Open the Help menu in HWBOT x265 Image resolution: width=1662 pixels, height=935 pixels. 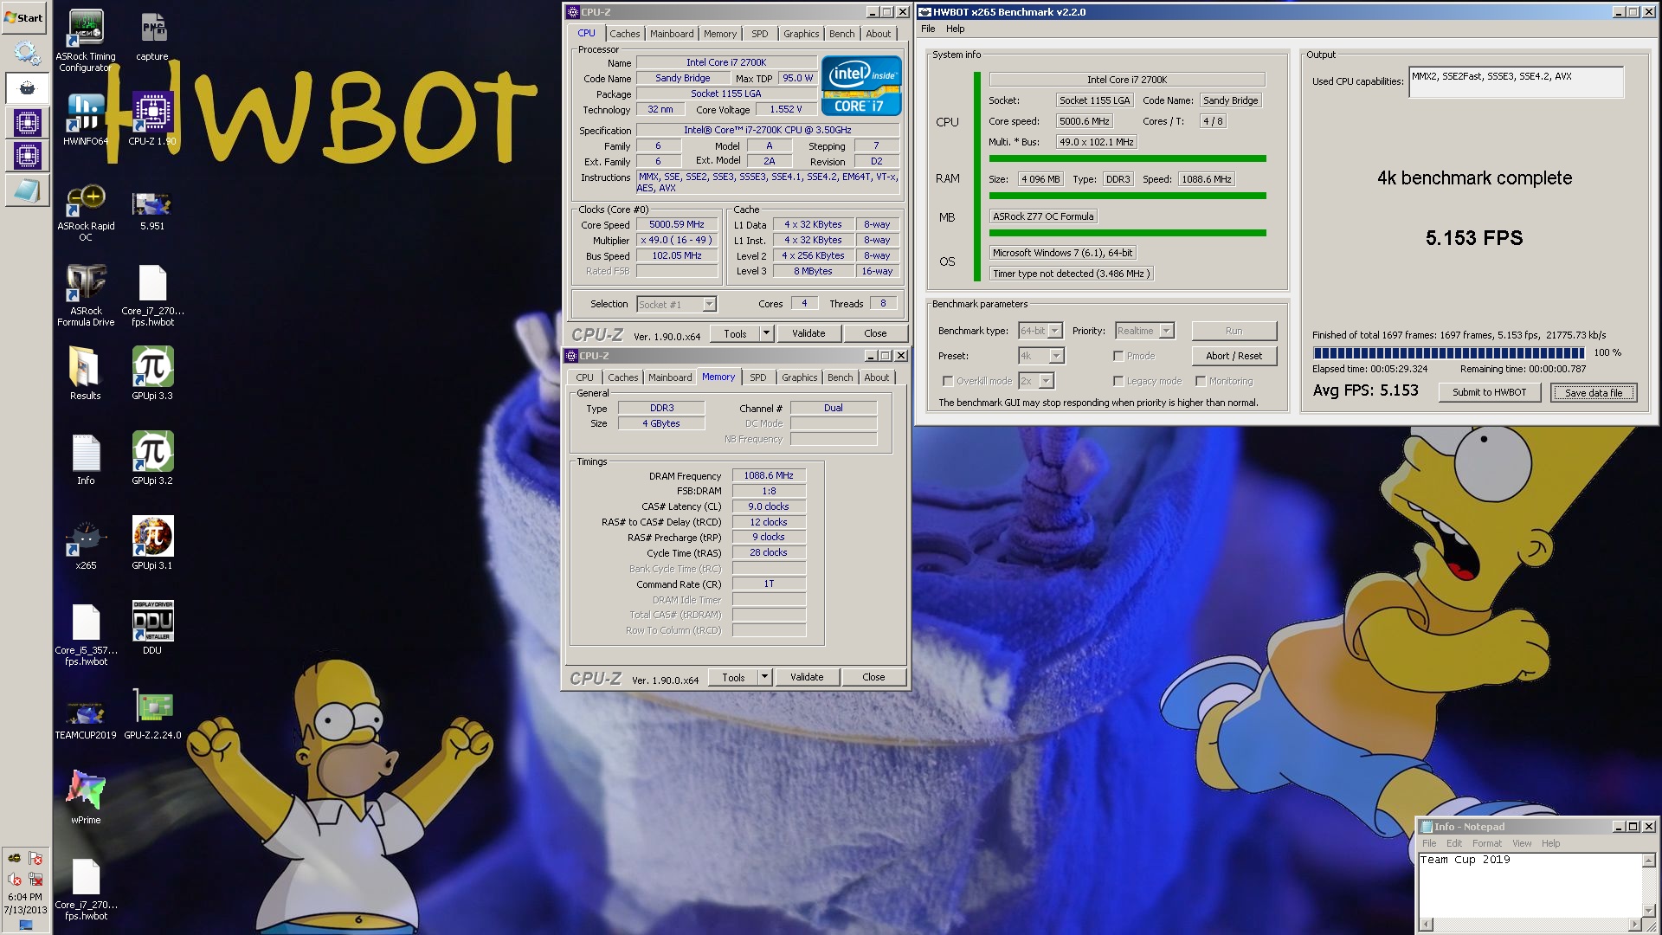click(x=955, y=29)
